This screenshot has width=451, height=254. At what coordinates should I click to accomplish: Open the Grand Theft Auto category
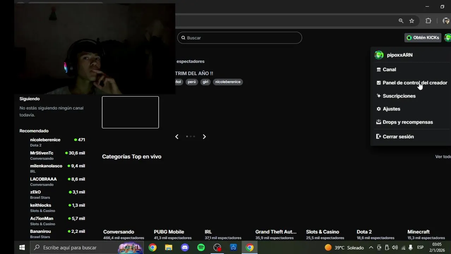pyautogui.click(x=276, y=232)
